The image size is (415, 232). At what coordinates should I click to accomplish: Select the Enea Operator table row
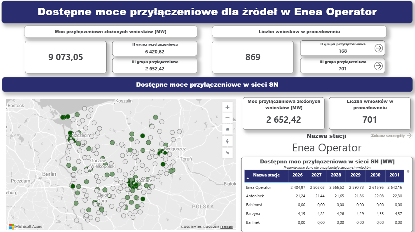coord(258,187)
